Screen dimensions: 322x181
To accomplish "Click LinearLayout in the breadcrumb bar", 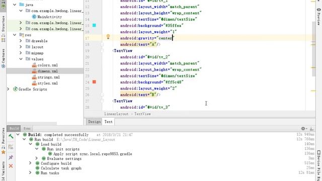I will coord(116,114).
